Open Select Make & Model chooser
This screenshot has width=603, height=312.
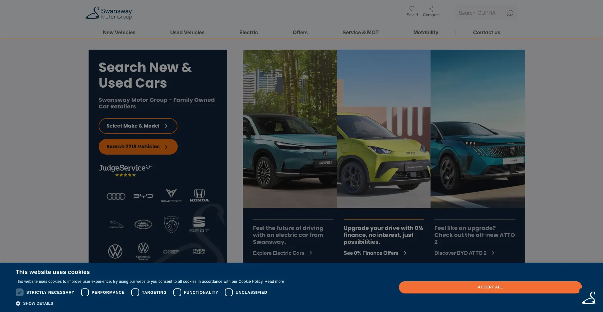pyautogui.click(x=138, y=126)
